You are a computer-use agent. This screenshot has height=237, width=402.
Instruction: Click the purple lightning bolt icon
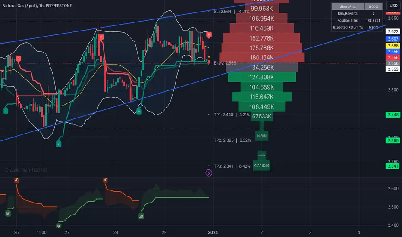209,173
